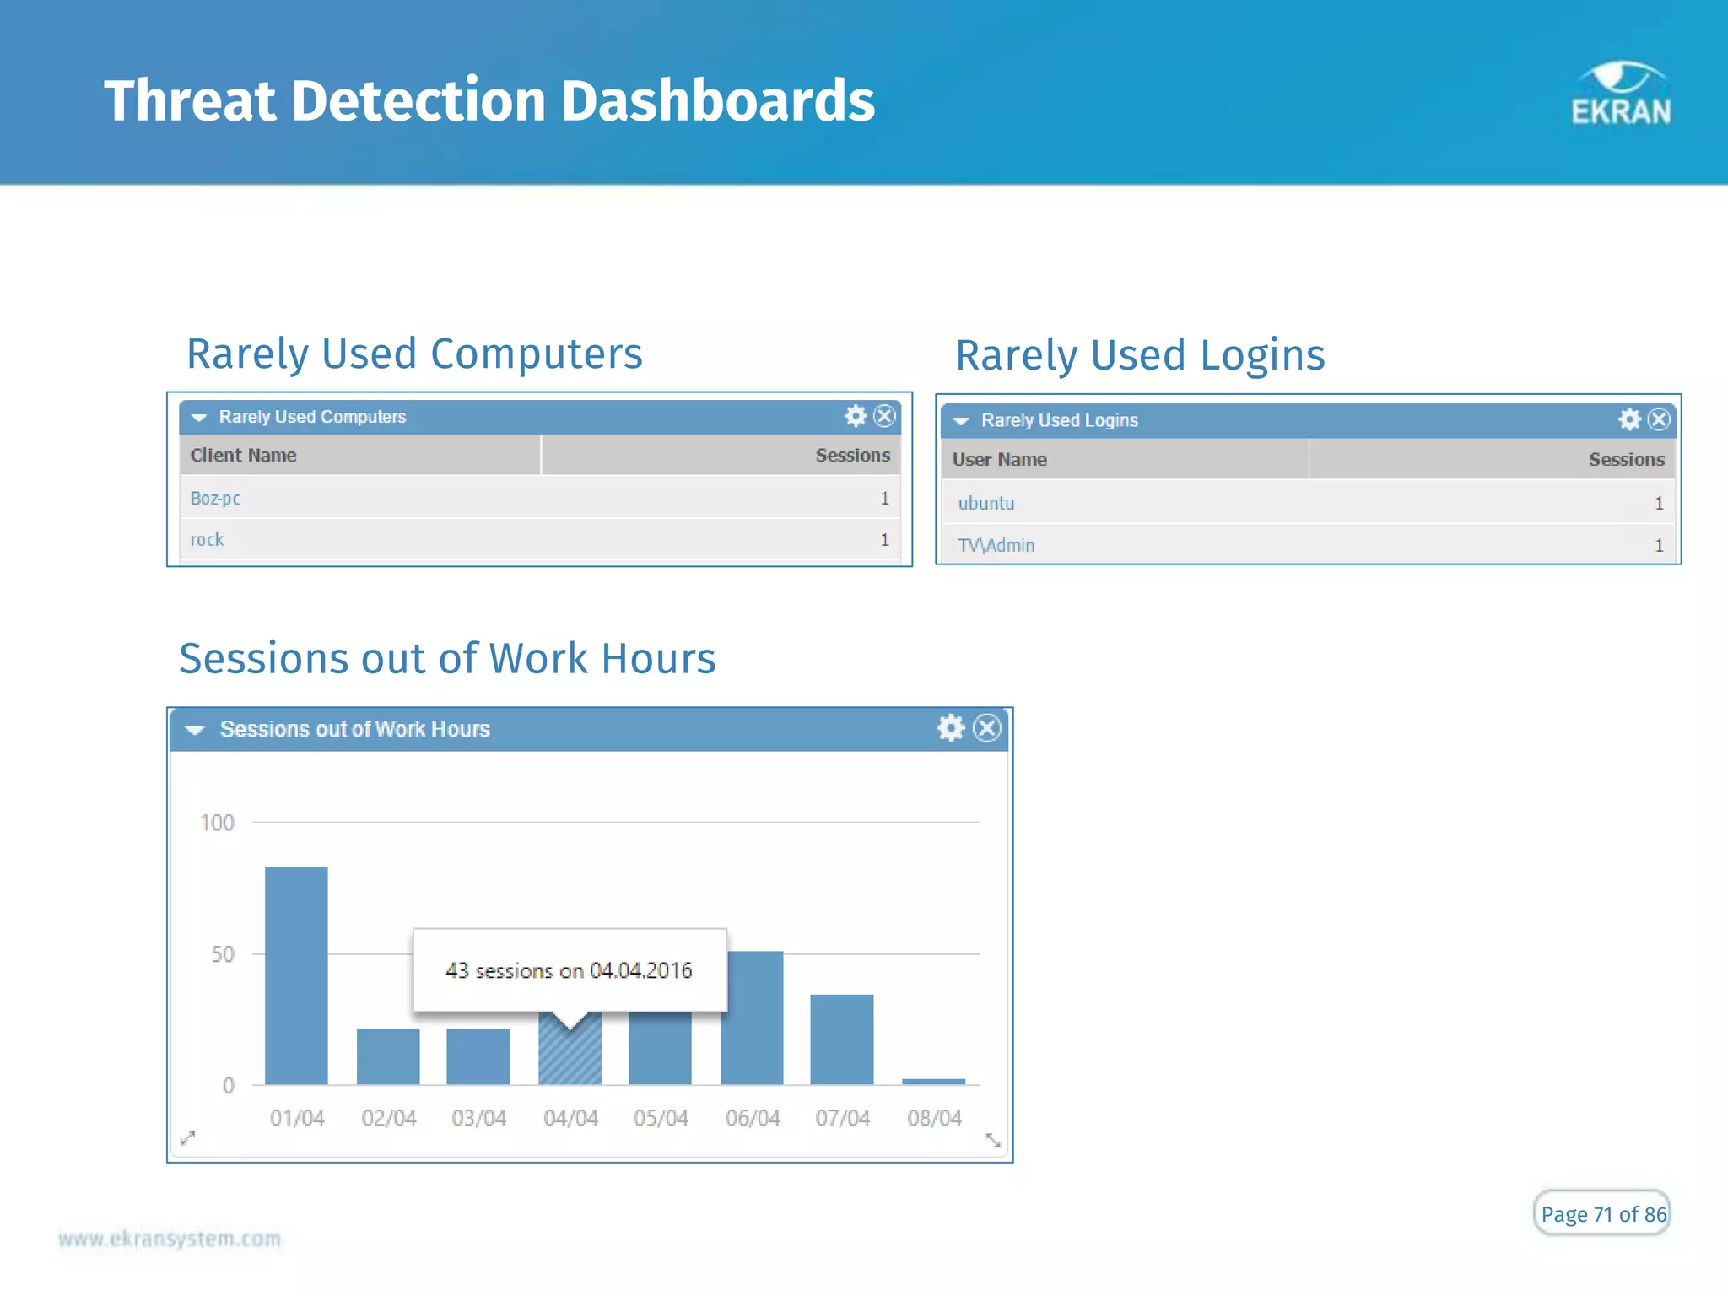The height and width of the screenshot is (1296, 1728).
Task: Sort by Client Name column header
Action: point(360,455)
